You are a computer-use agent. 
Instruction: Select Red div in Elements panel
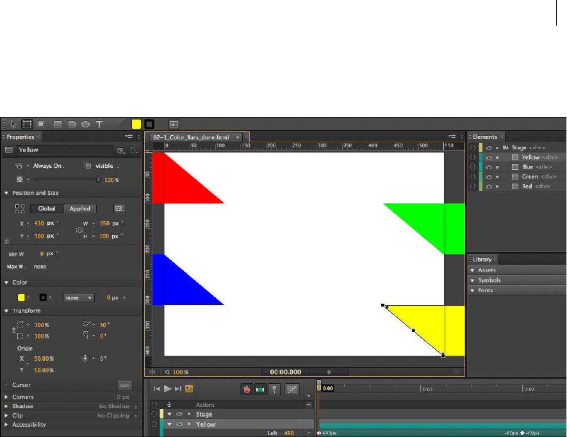pos(536,186)
